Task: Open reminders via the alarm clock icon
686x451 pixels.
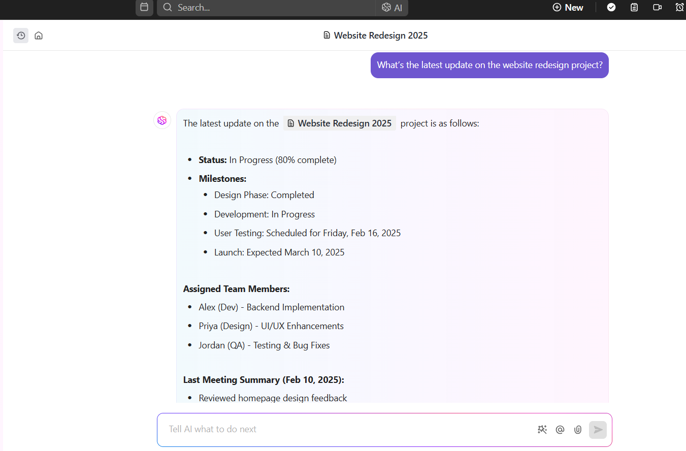Action: (x=679, y=7)
